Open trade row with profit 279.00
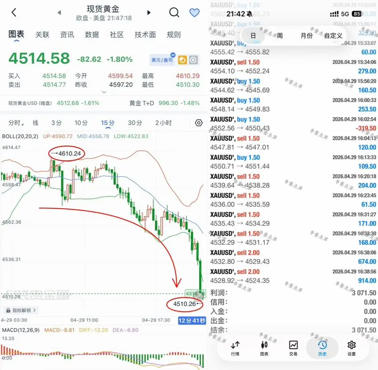The width and height of the screenshot is (378, 370). 293,67
